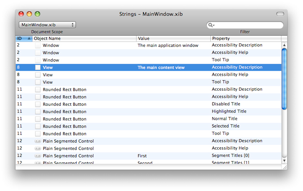
Task: Click the Window object icon in first row
Action: 38,46
